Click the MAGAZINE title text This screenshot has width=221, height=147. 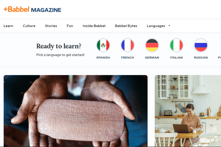pyautogui.click(x=46, y=10)
